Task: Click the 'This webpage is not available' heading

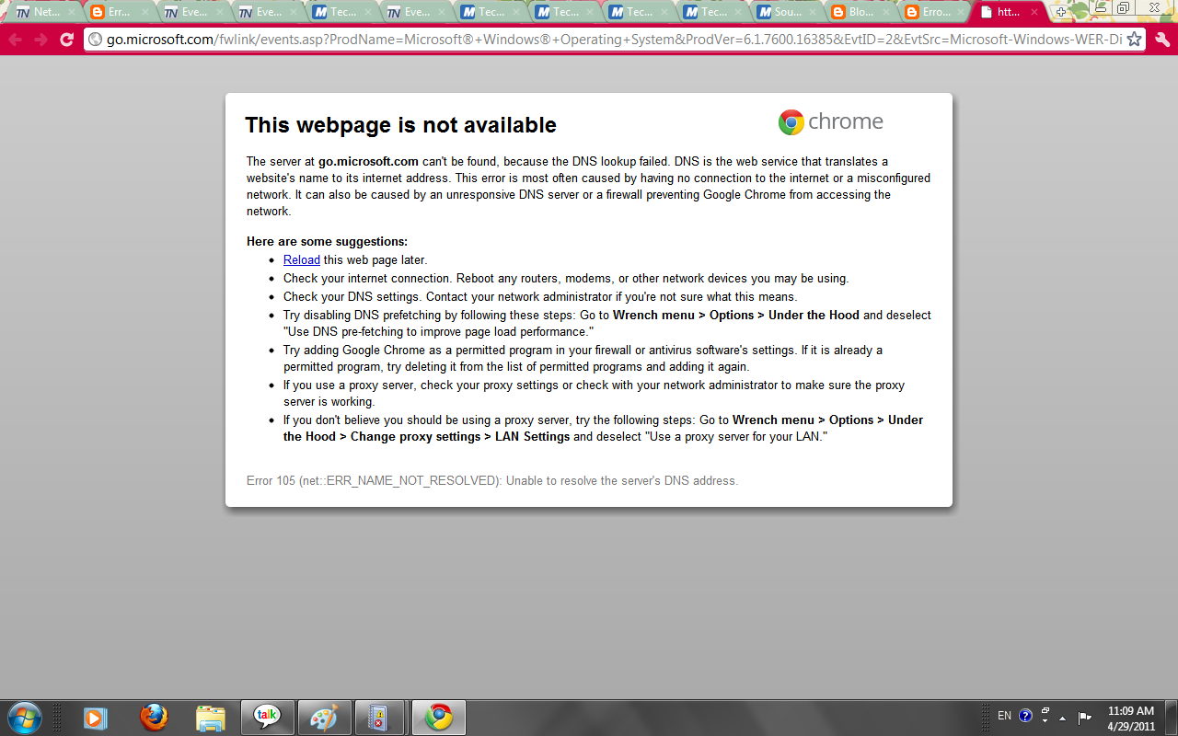Action: (400, 125)
